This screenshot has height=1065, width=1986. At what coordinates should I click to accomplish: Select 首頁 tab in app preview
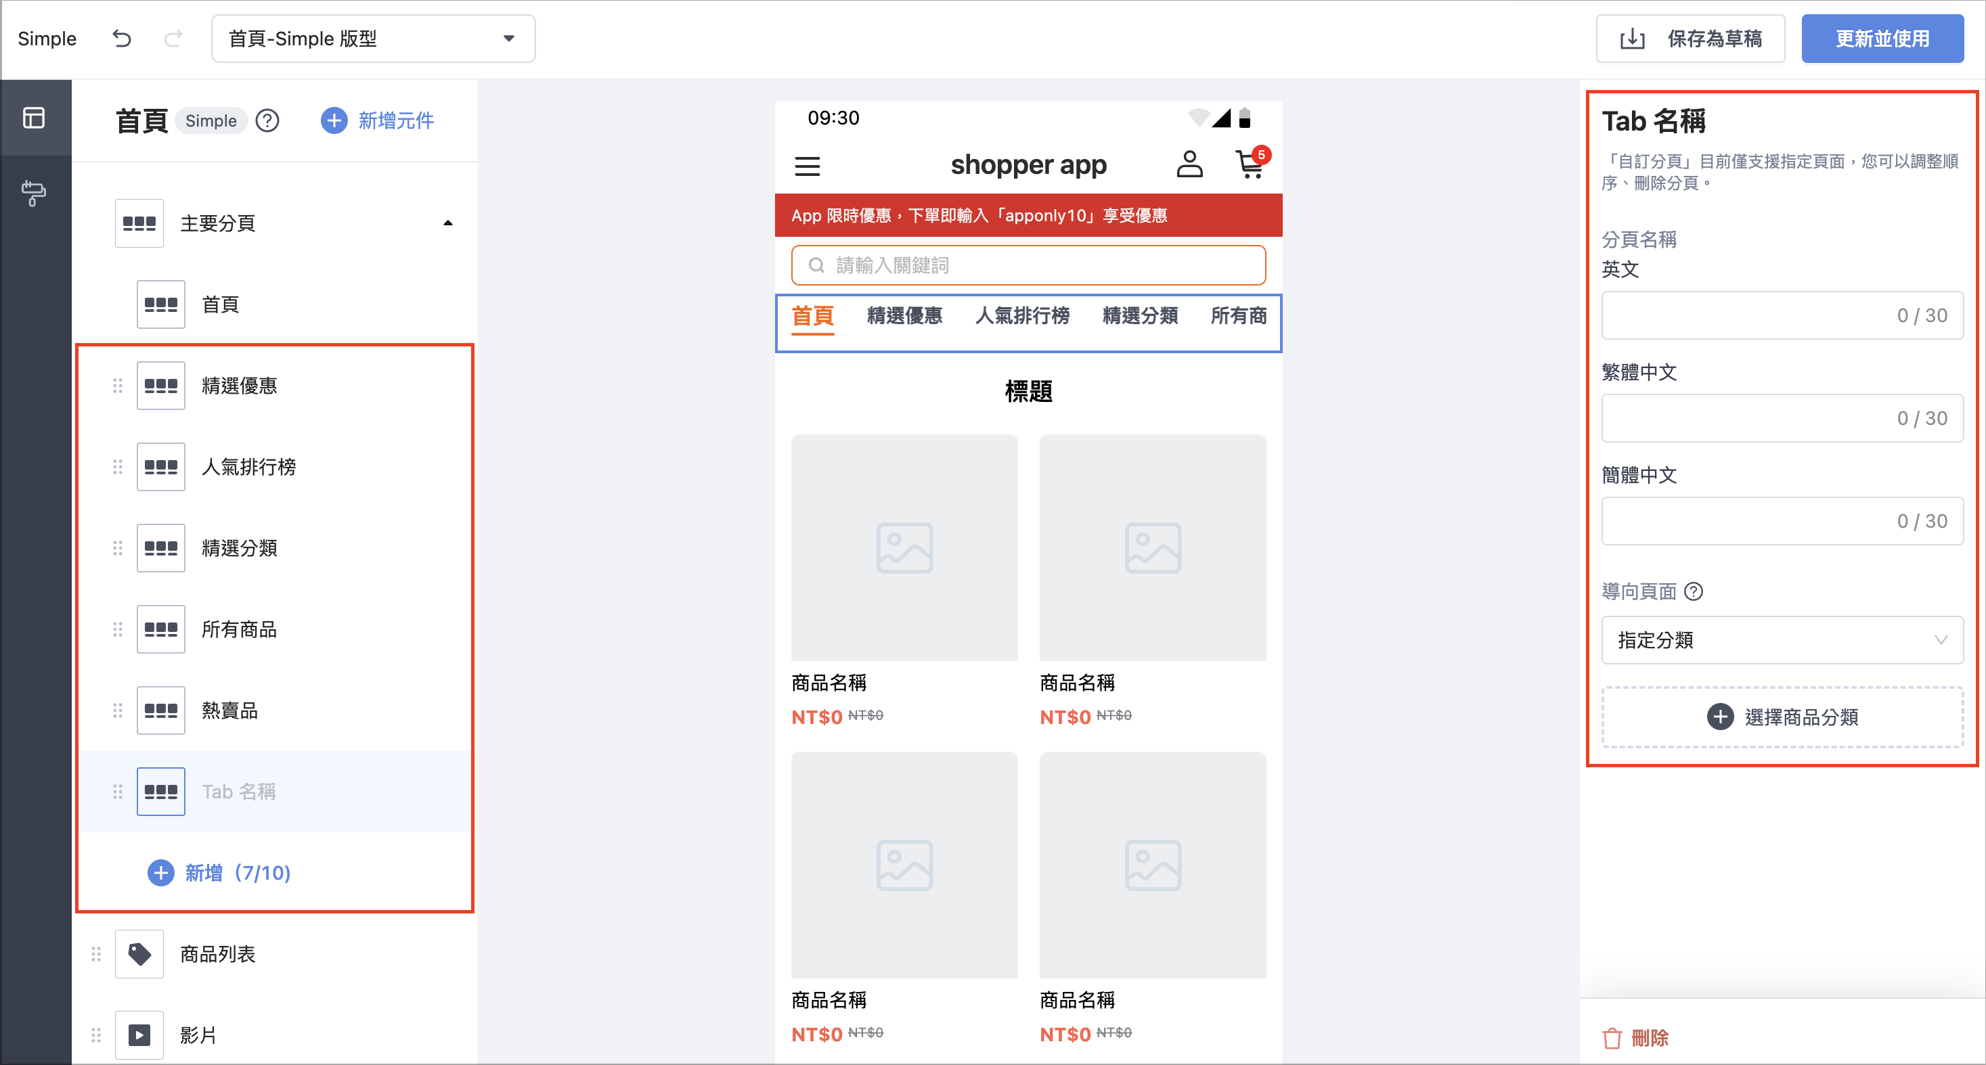point(812,317)
